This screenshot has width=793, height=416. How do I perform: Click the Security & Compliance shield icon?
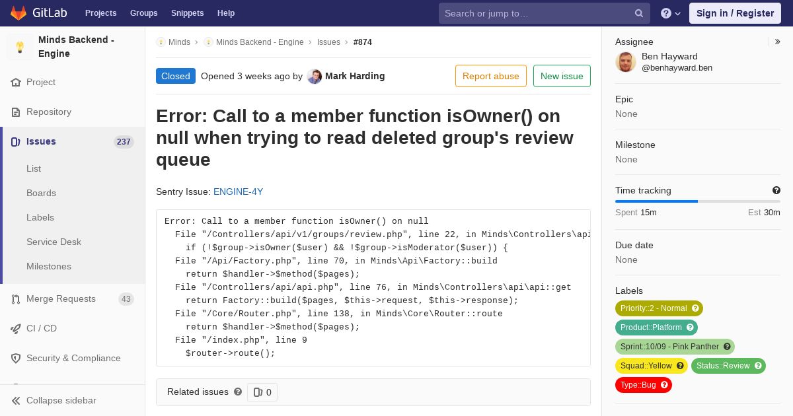point(16,359)
